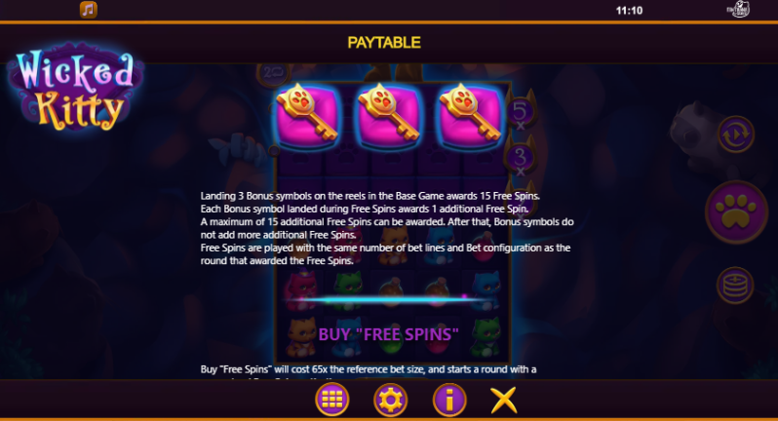Click the middle golden key bonus symbol
Screen dimensions: 778x421
coord(388,115)
